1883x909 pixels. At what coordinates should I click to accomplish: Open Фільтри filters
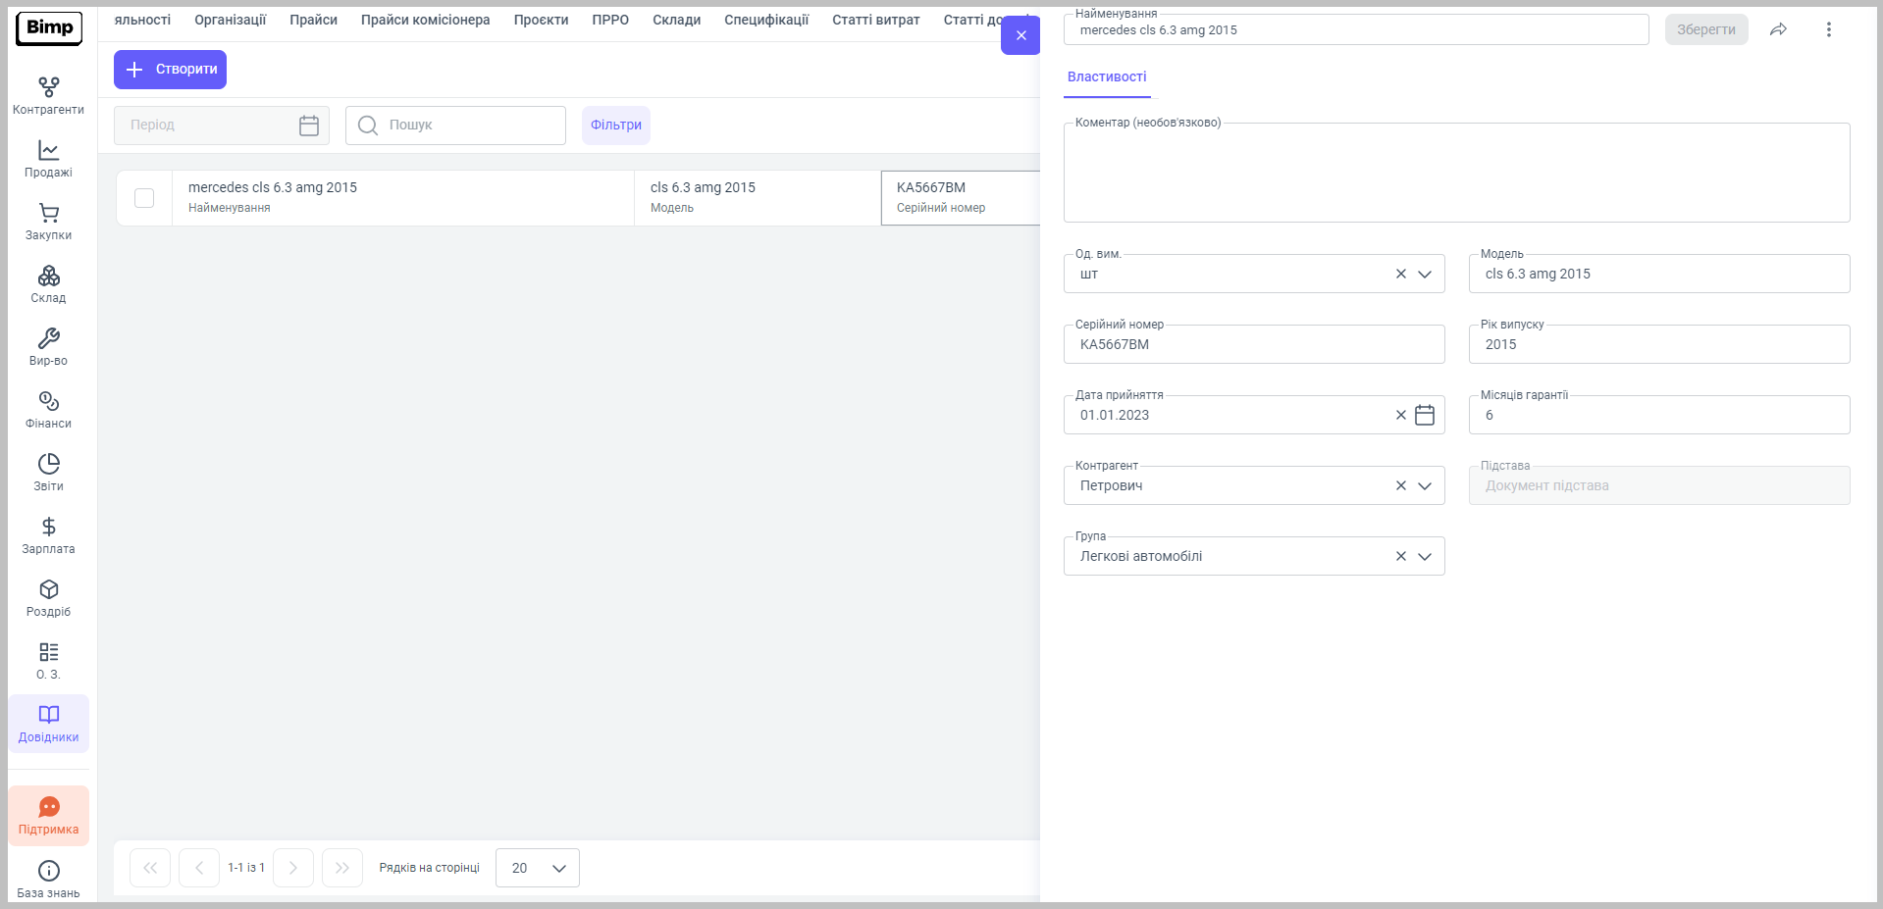tap(616, 126)
